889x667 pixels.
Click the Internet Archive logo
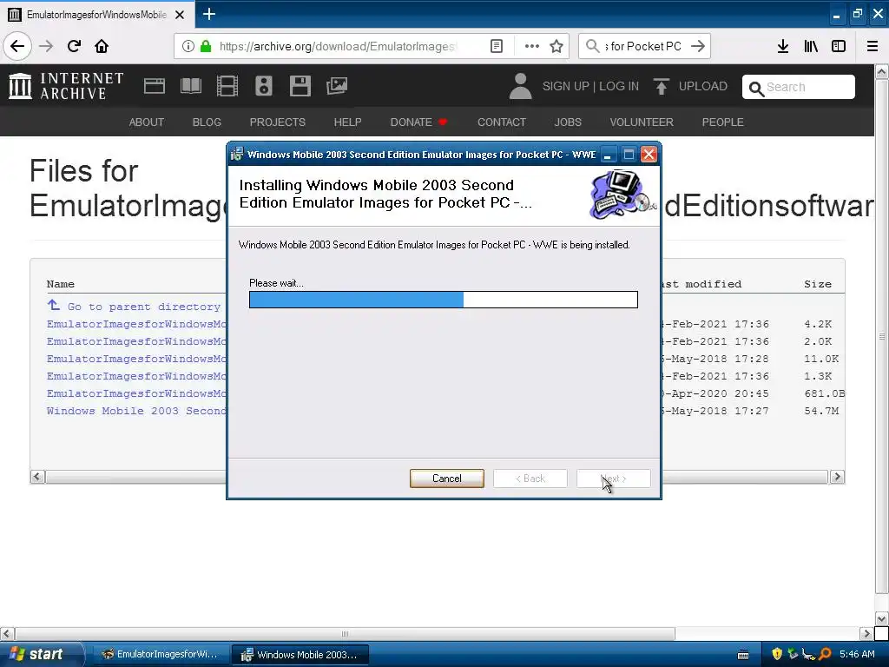pyautogui.click(x=66, y=86)
